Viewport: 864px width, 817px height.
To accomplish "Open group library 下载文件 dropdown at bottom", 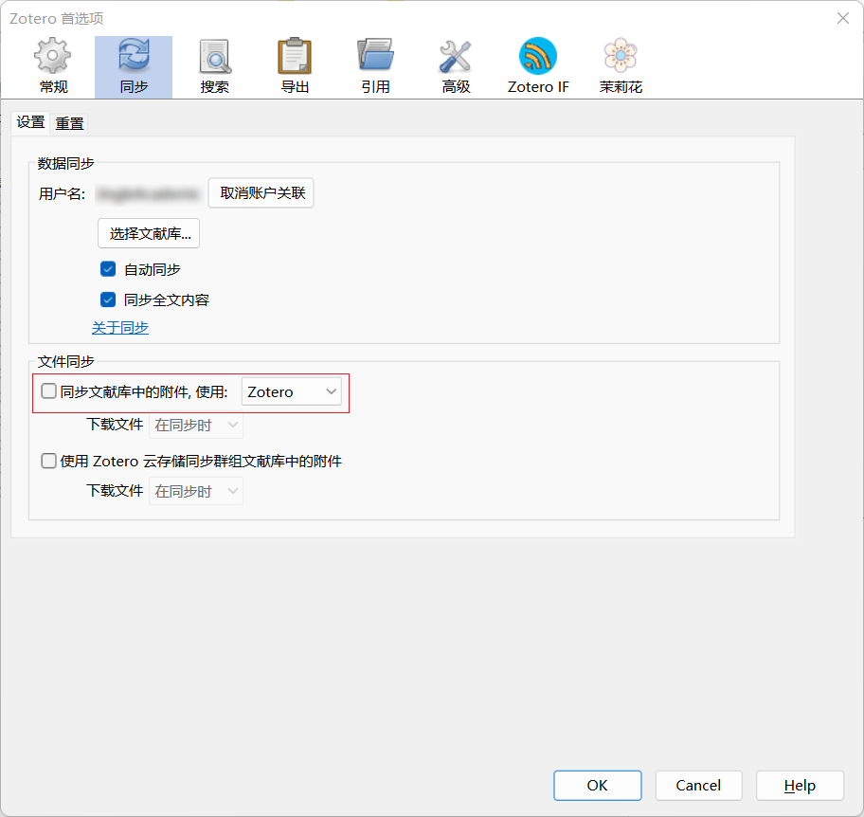I will click(195, 491).
